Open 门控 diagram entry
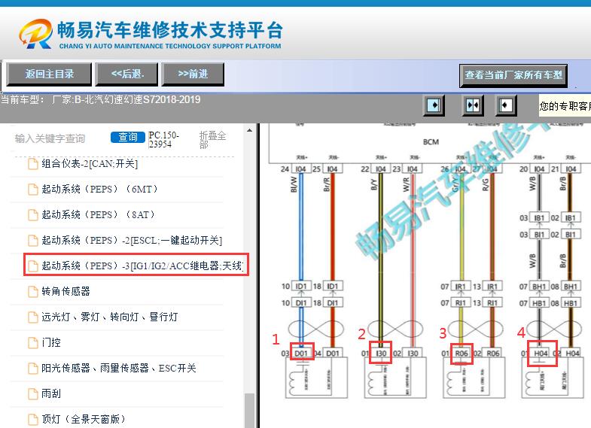Viewport: 591px width, 428px height. (x=51, y=342)
